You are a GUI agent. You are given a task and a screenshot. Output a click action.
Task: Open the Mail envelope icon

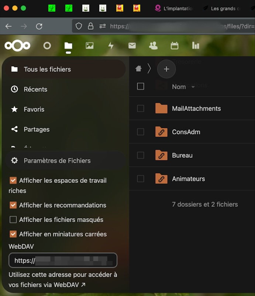[132, 46]
